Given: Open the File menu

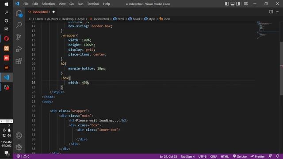Looking at the screenshot, I should tap(26, 4).
